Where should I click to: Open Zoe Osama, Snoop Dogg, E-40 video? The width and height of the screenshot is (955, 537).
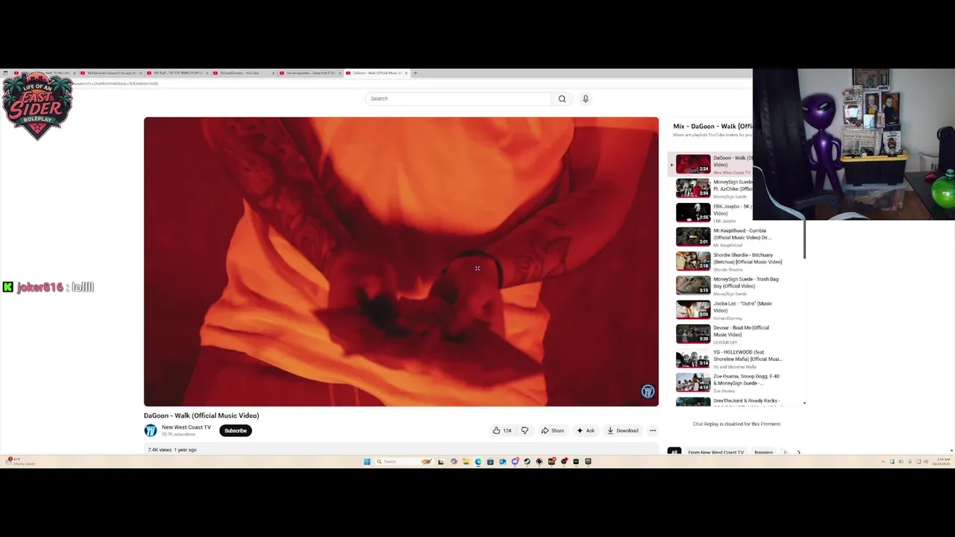click(x=746, y=380)
